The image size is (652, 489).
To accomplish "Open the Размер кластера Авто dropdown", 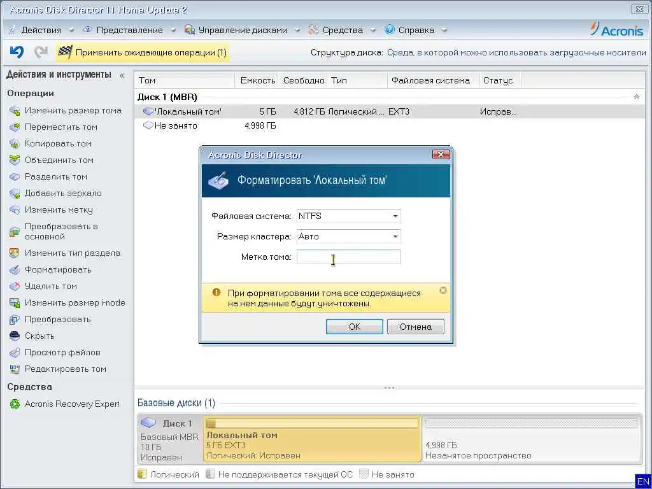I will click(395, 237).
